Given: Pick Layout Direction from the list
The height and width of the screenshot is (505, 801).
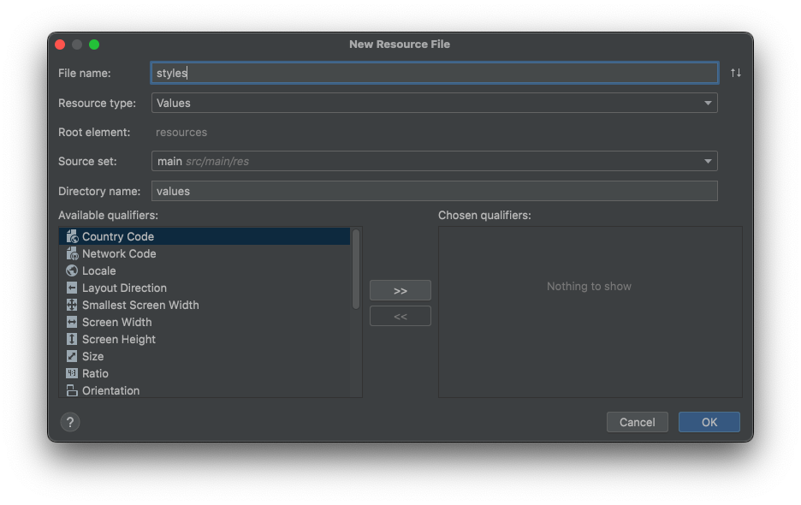Looking at the screenshot, I should pyautogui.click(x=205, y=288).
